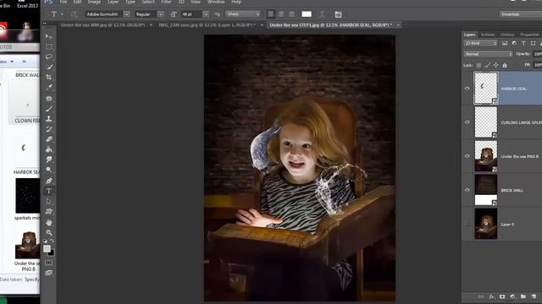Select the Quick Selection tool
The image size is (542, 304).
click(x=49, y=68)
